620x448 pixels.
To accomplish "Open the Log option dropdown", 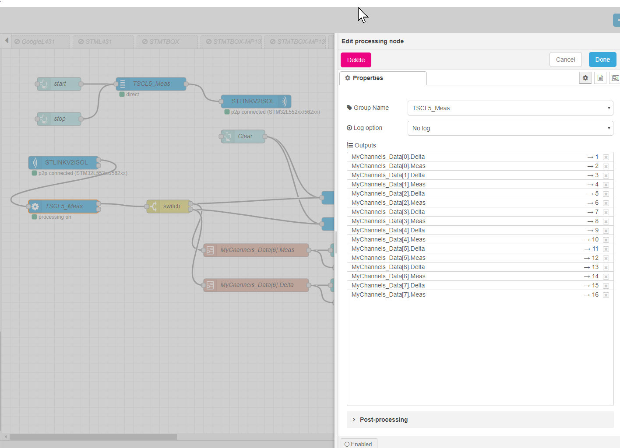I will click(x=510, y=128).
